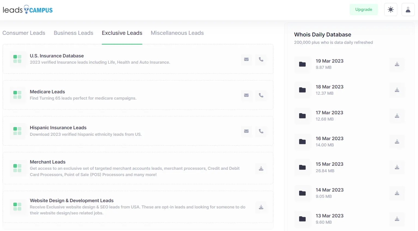The width and height of the screenshot is (418, 231).
Task: Download Website Design & Development Leads
Action: pos(261,207)
